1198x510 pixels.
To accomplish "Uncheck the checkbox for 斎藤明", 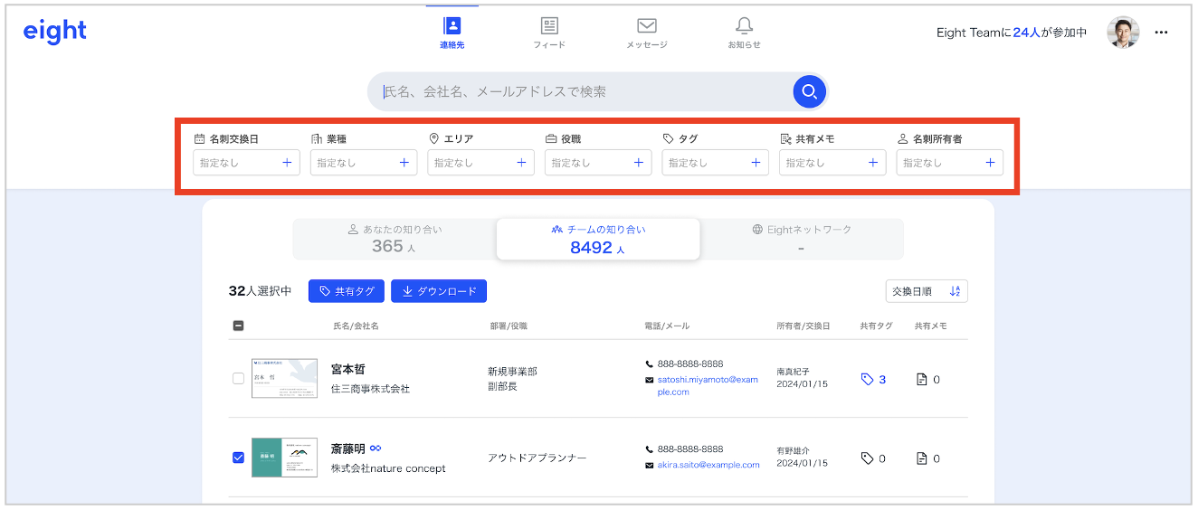I will (x=239, y=458).
